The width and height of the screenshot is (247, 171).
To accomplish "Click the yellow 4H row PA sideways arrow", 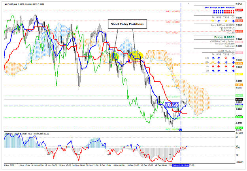I will point(213,62).
